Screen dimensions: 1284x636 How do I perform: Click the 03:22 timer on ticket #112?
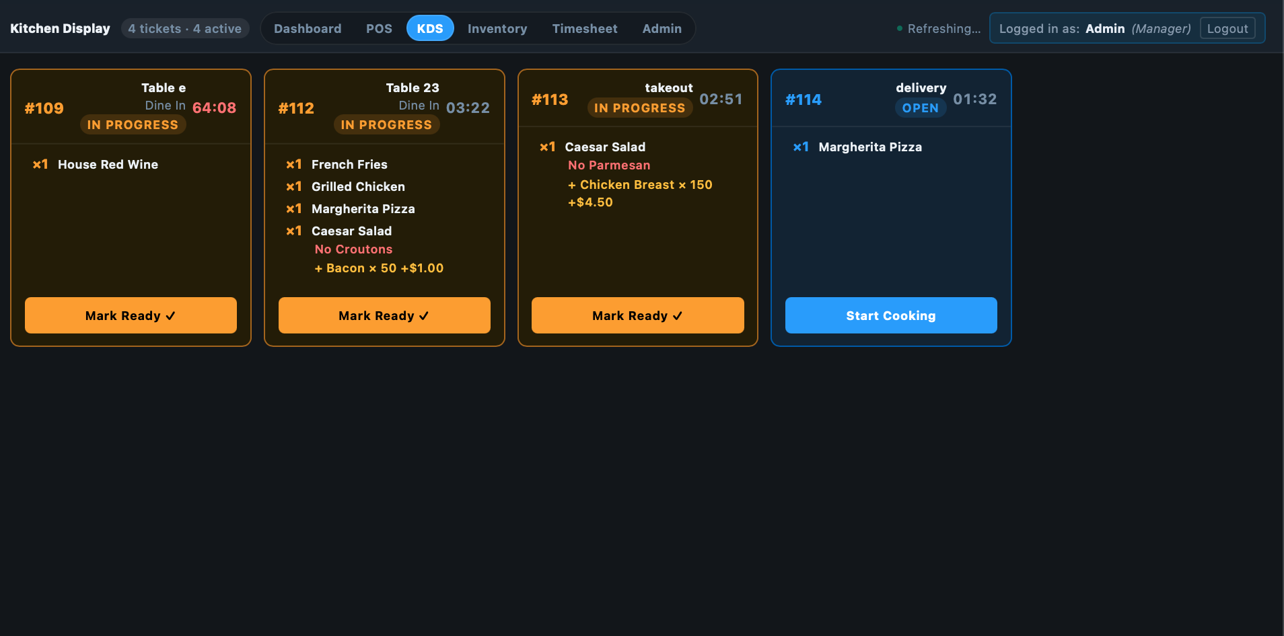(468, 108)
